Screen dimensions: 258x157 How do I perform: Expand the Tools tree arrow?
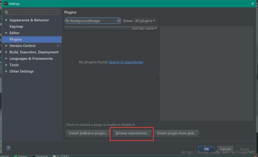tap(6, 65)
